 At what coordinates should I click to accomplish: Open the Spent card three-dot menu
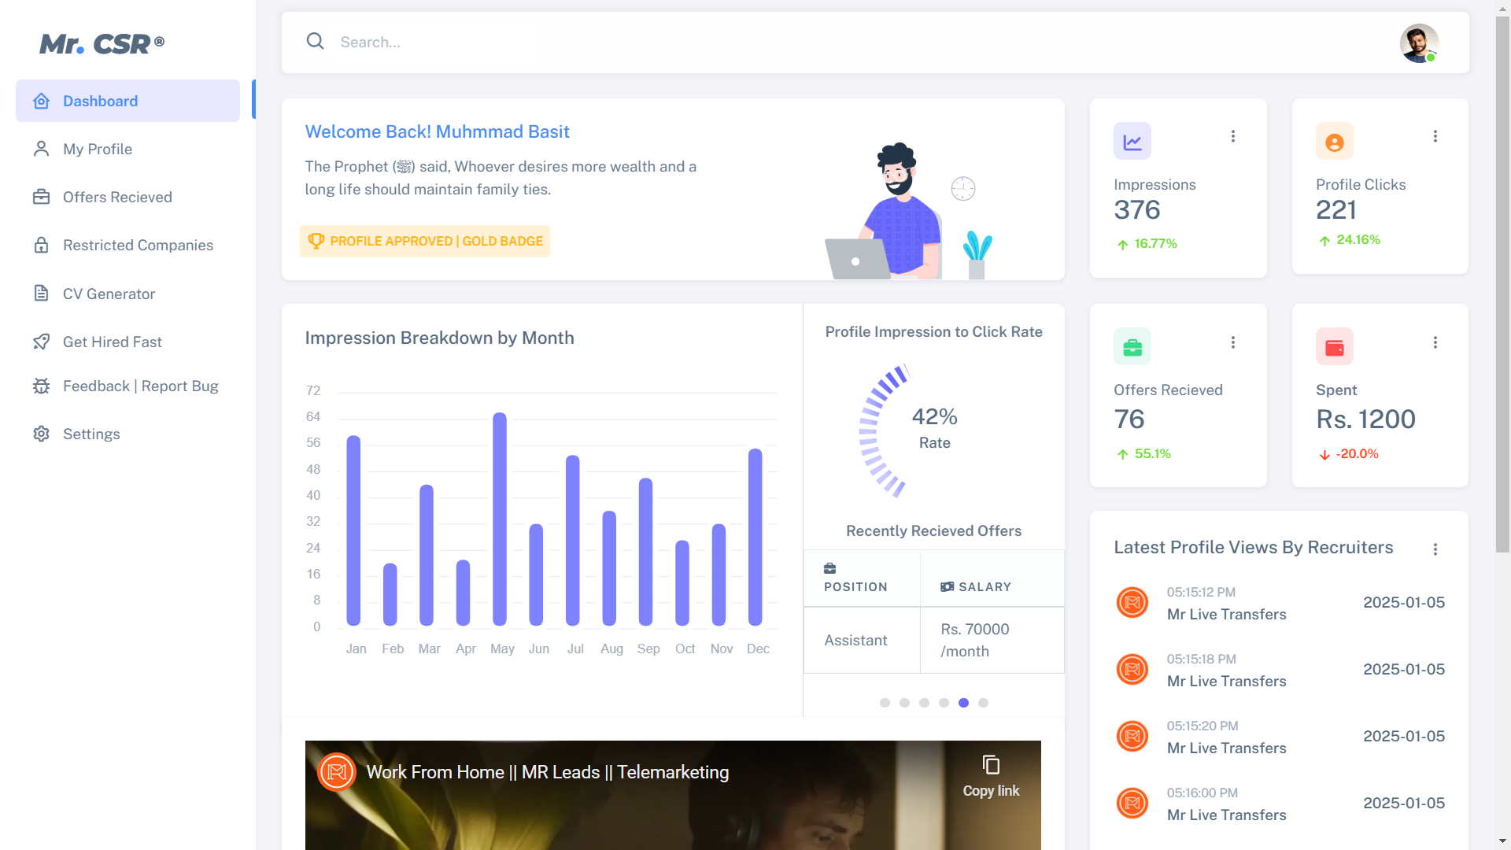[1435, 342]
